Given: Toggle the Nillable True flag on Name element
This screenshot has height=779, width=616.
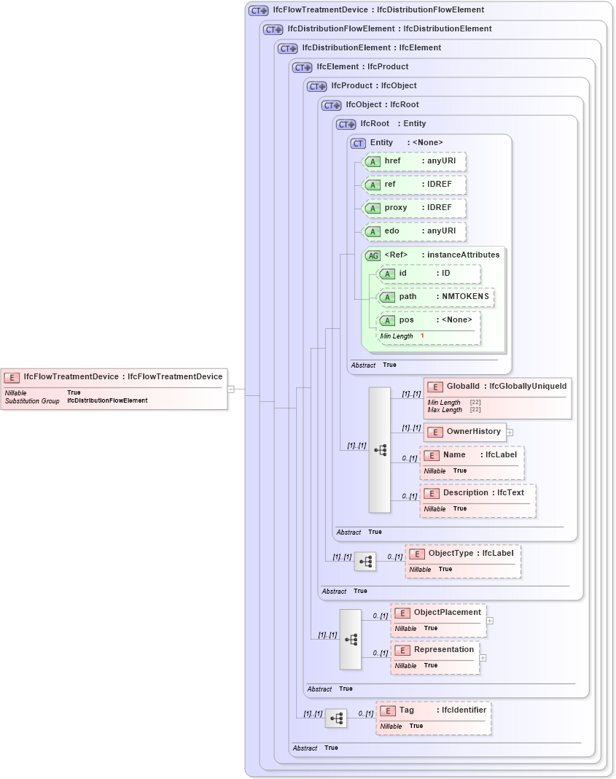Looking at the screenshot, I should point(445,470).
